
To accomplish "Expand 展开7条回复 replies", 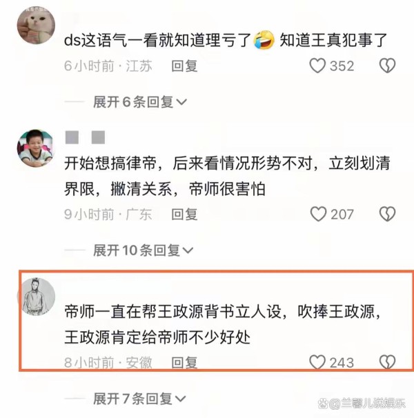I will click(139, 399).
